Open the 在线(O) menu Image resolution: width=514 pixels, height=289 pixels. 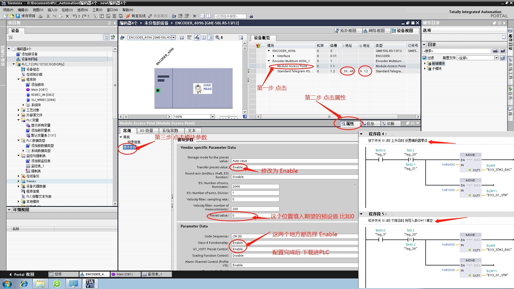67,10
